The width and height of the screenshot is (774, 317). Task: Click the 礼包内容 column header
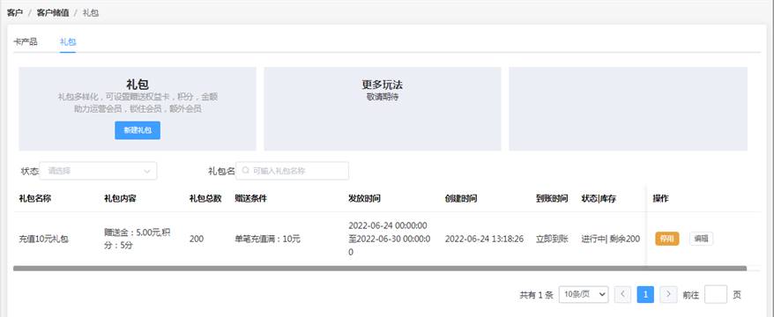pyautogui.click(x=120, y=198)
